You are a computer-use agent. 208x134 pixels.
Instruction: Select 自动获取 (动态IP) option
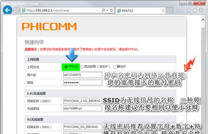pos(82,67)
